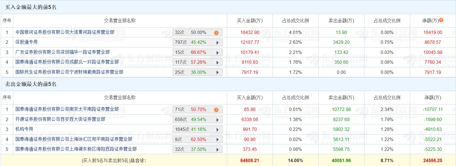Viewport: 456px width, 166px height.
Task: Expand the 深股通专用 797次 arrow
Action: click(x=217, y=43)
